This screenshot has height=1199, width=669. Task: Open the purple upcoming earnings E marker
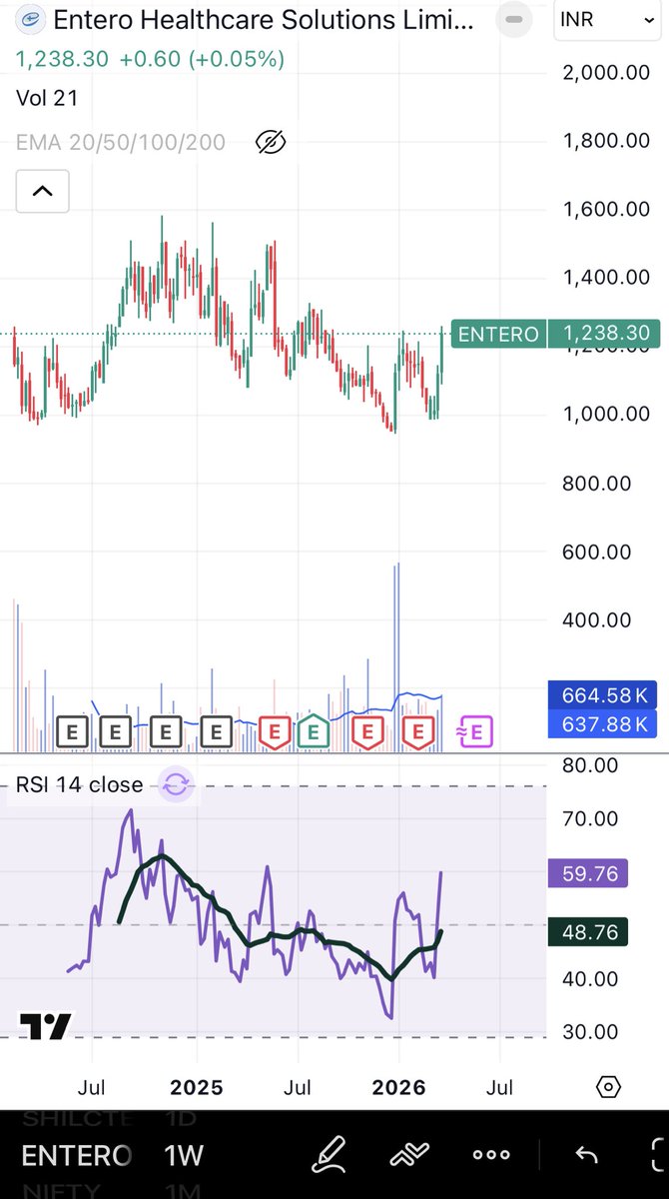[475, 732]
